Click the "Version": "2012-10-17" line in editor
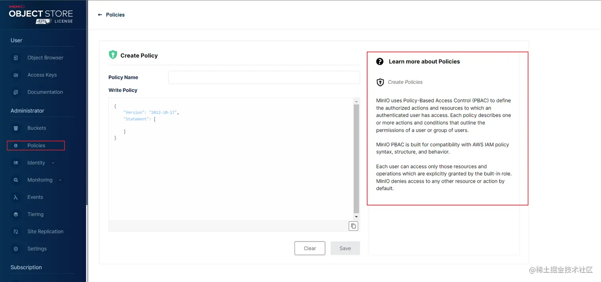Viewport: 601px width, 282px height. [151, 113]
